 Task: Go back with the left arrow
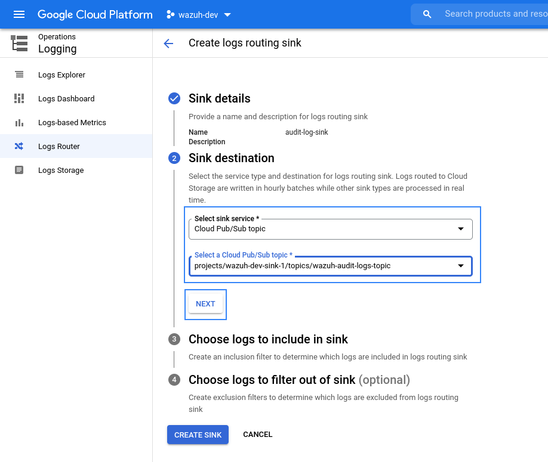pyautogui.click(x=168, y=44)
